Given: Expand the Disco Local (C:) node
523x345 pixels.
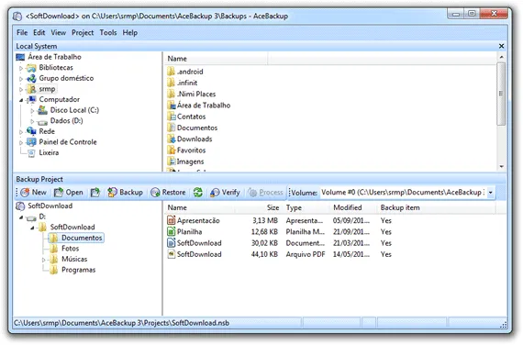Looking at the screenshot, I should 32,110.
